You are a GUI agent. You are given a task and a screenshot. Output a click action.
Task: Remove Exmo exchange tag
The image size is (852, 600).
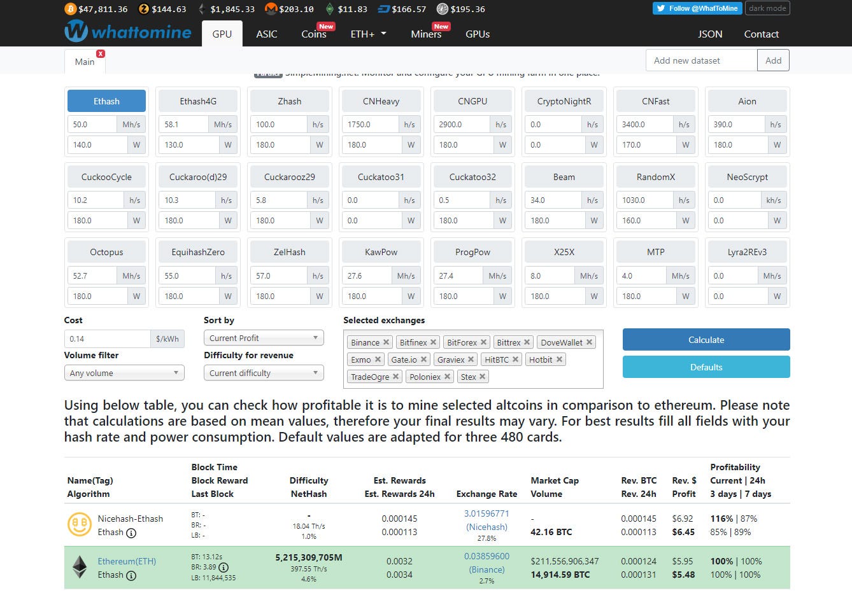coord(378,359)
